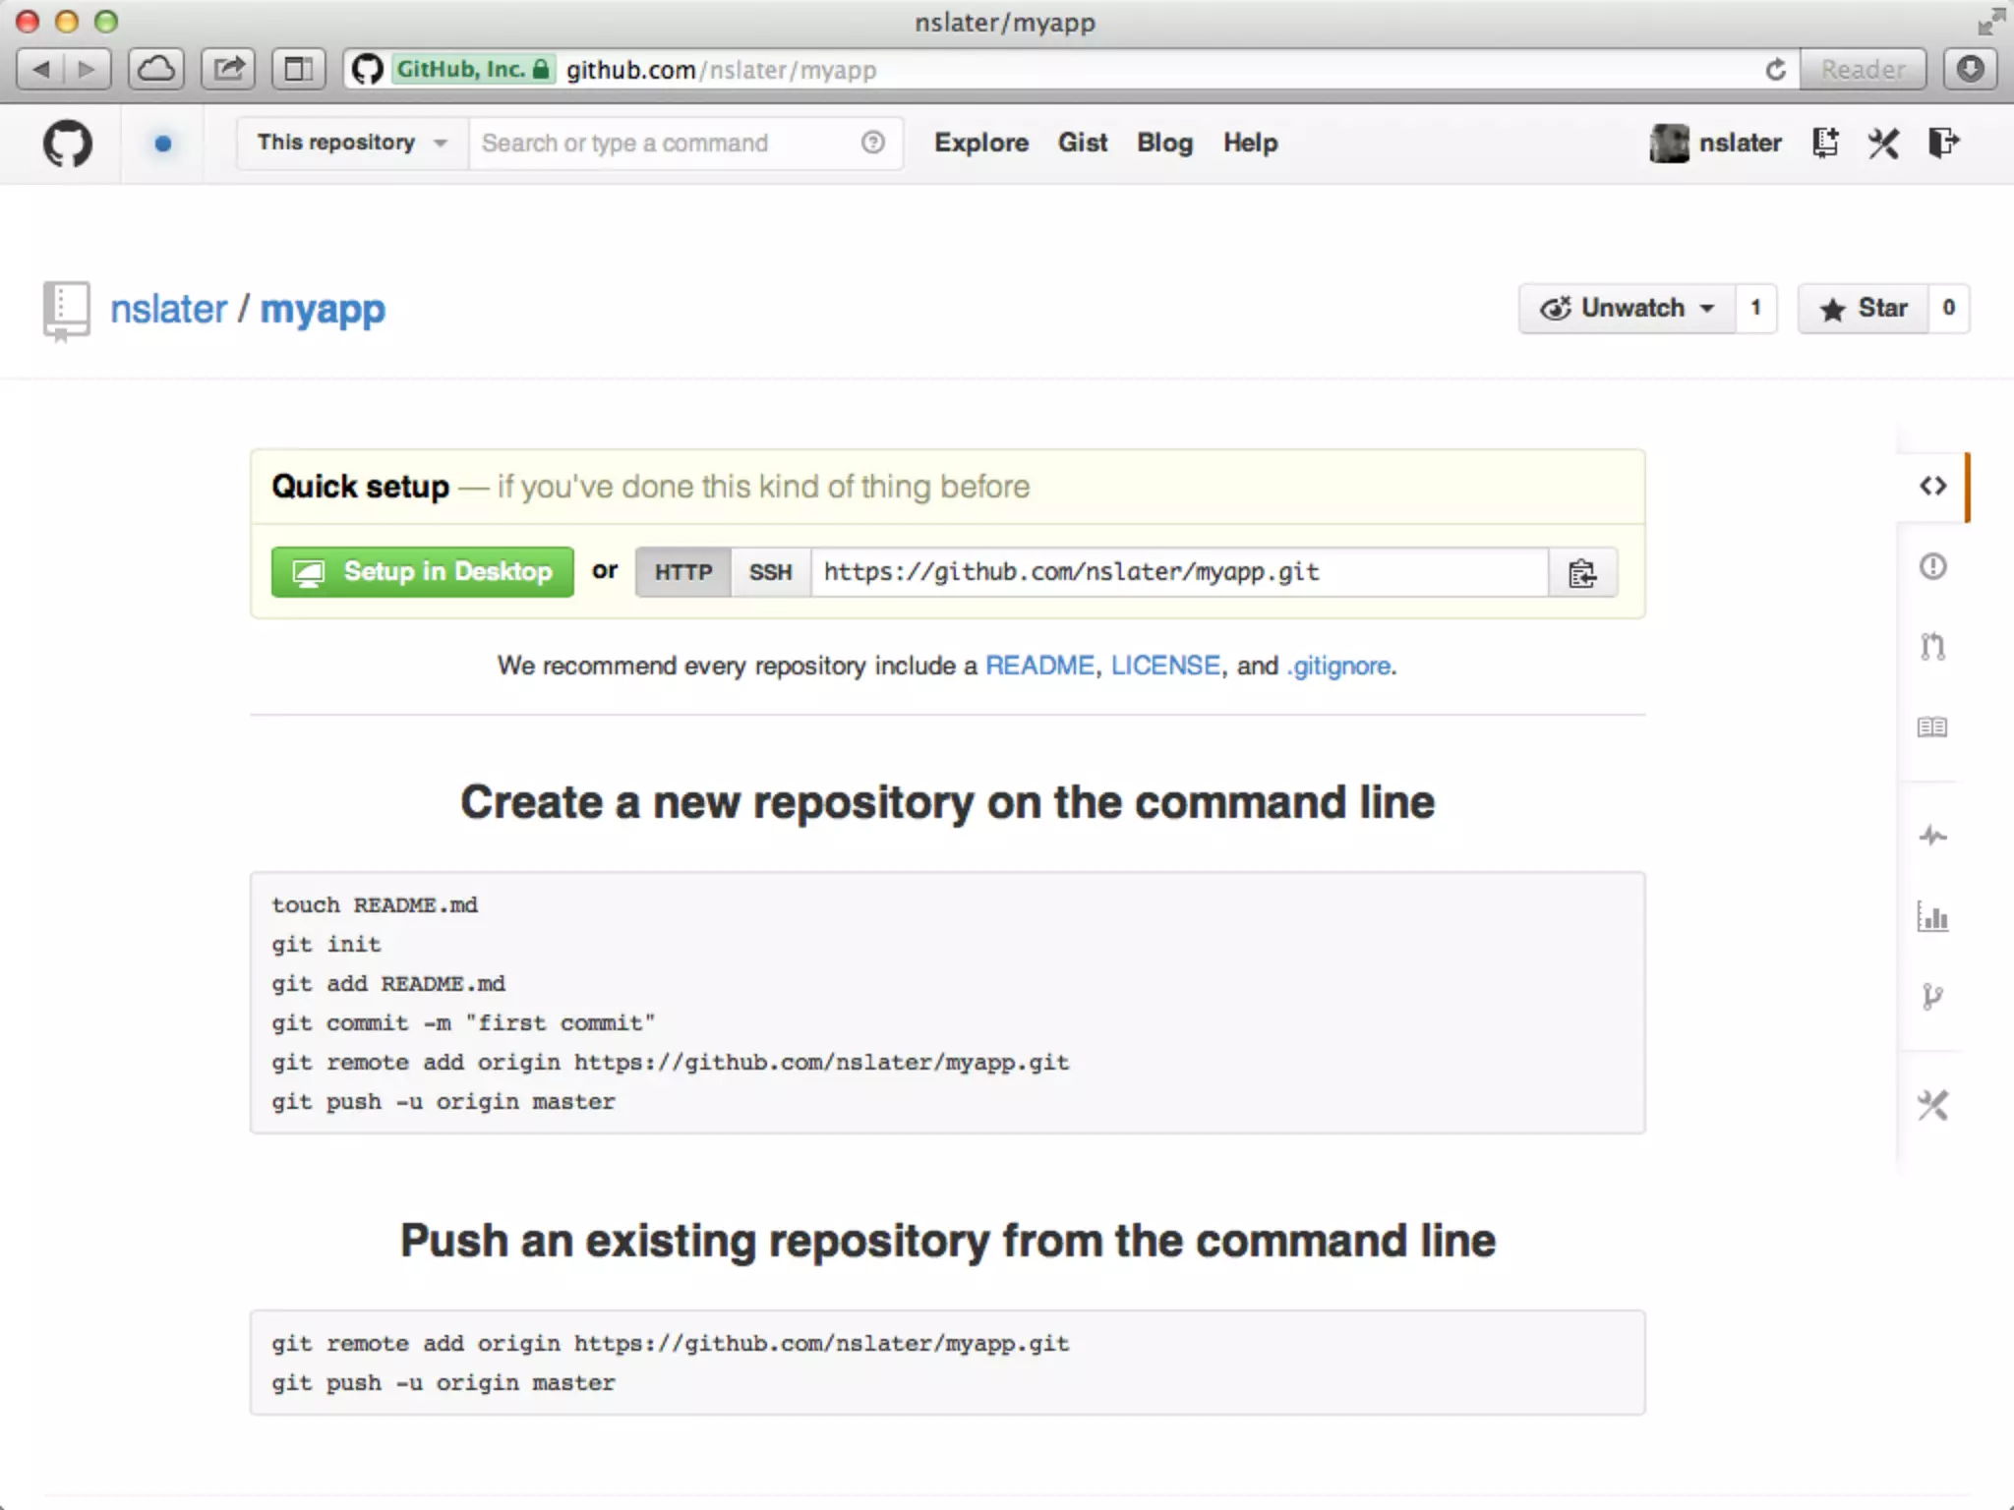Open the Pulse activity sidebar icon
The height and width of the screenshot is (1510, 2014).
[x=1932, y=836]
